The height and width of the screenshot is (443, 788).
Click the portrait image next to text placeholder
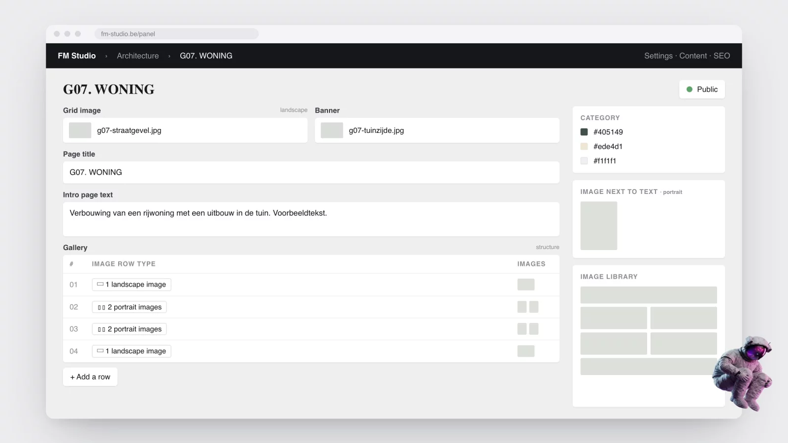click(598, 225)
